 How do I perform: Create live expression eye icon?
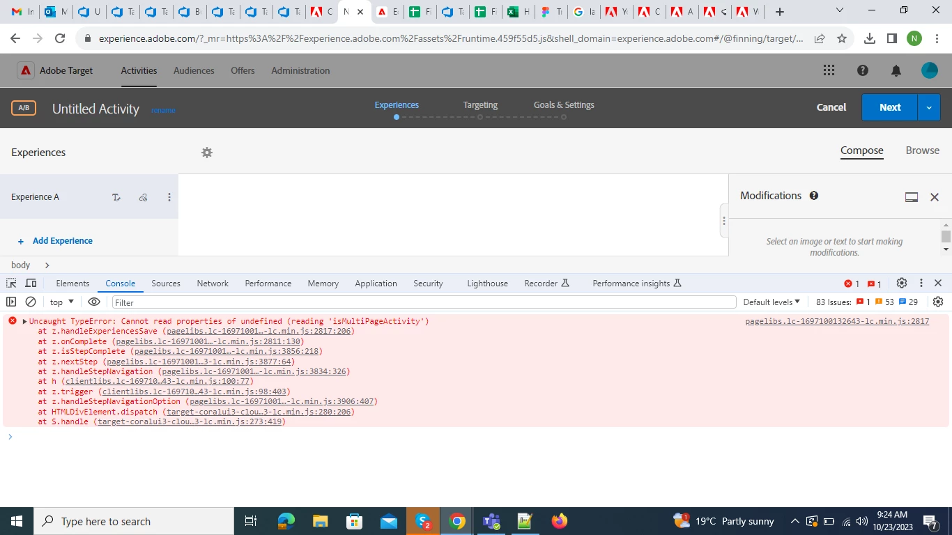pos(94,302)
